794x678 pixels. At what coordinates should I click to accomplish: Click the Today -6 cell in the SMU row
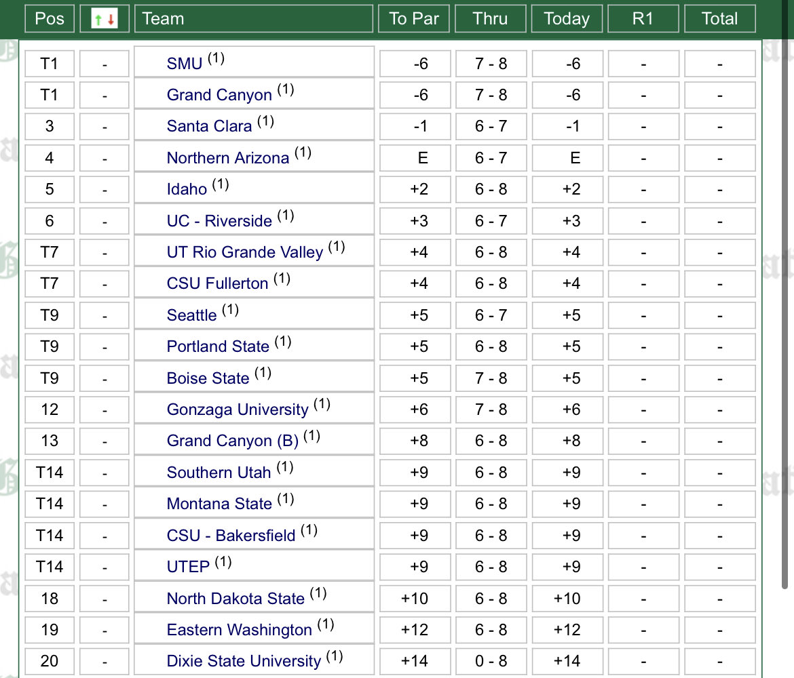(567, 64)
